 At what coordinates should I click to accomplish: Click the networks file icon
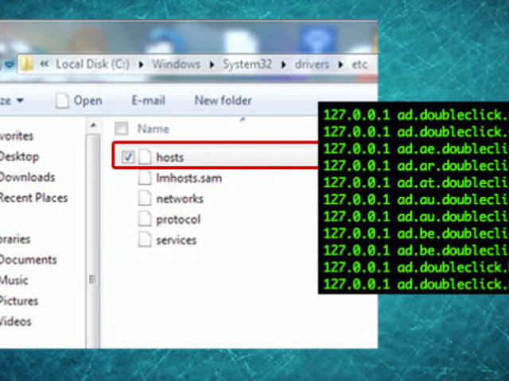click(145, 198)
